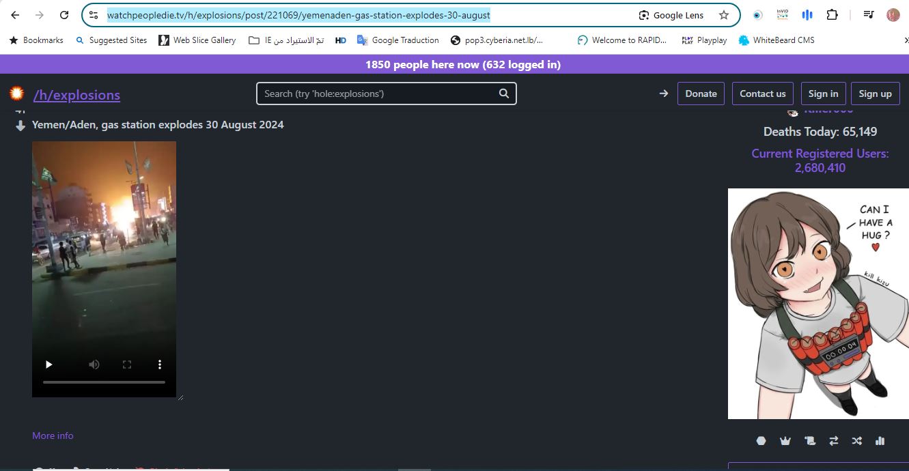Screen dimensions: 909x471
Task: Click the video progress bar
Action: 104,382
